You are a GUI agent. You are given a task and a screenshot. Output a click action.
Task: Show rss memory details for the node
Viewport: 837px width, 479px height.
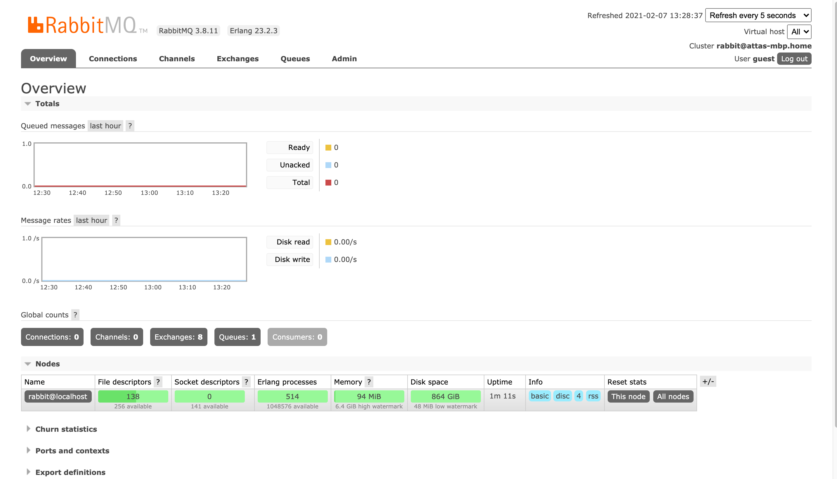click(x=593, y=396)
